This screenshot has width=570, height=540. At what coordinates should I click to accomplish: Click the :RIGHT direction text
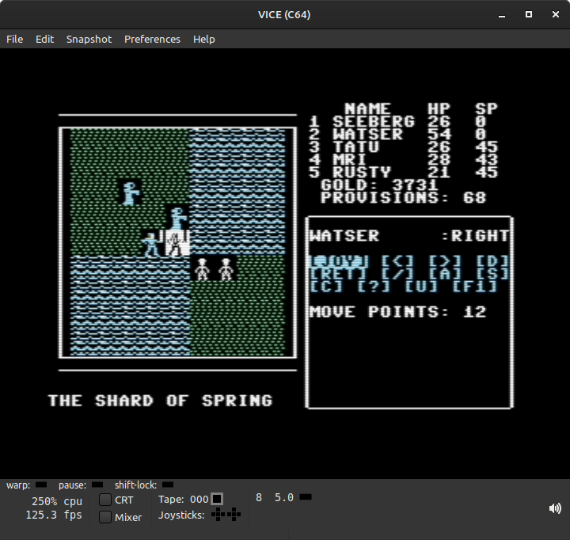475,236
